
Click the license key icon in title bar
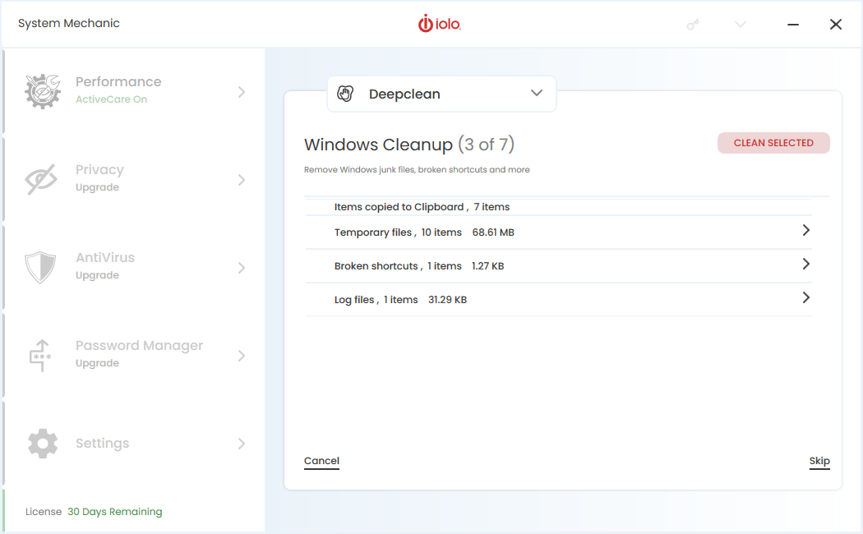(x=693, y=24)
